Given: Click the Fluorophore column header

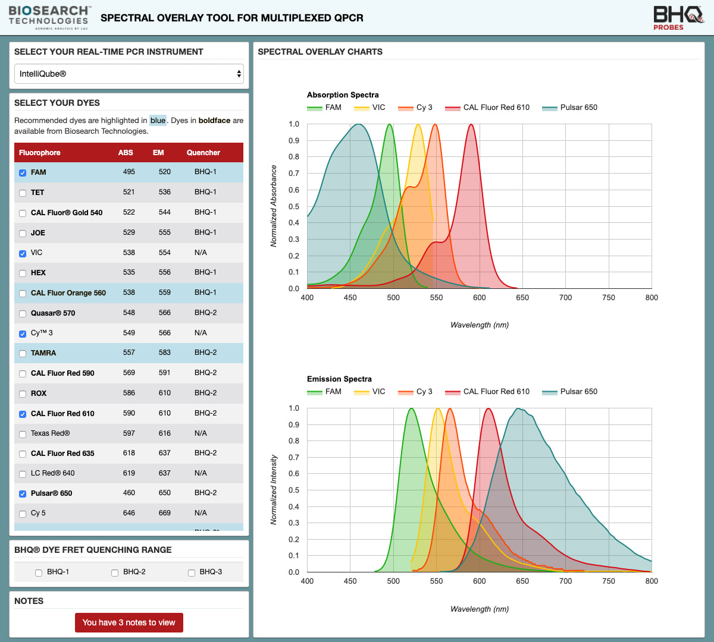Looking at the screenshot, I should (40, 153).
